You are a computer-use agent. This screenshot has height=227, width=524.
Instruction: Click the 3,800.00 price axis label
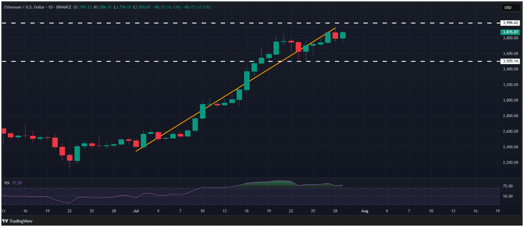510,38
